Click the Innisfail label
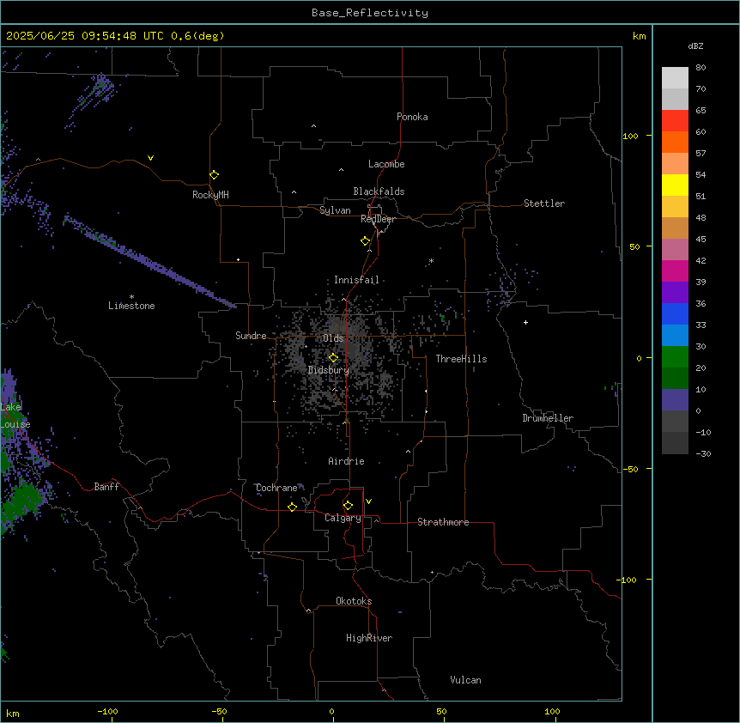This screenshot has height=723, width=740. pyautogui.click(x=356, y=280)
